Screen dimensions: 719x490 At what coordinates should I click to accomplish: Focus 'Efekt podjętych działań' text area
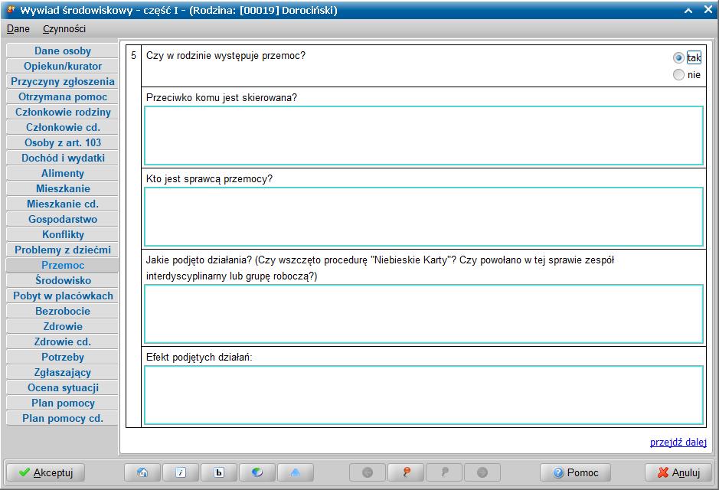pos(423,395)
